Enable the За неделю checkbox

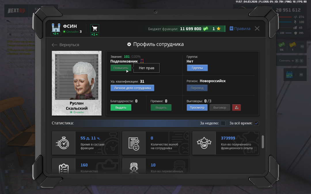click(x=223, y=123)
